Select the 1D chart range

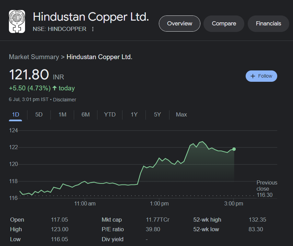coord(15,114)
